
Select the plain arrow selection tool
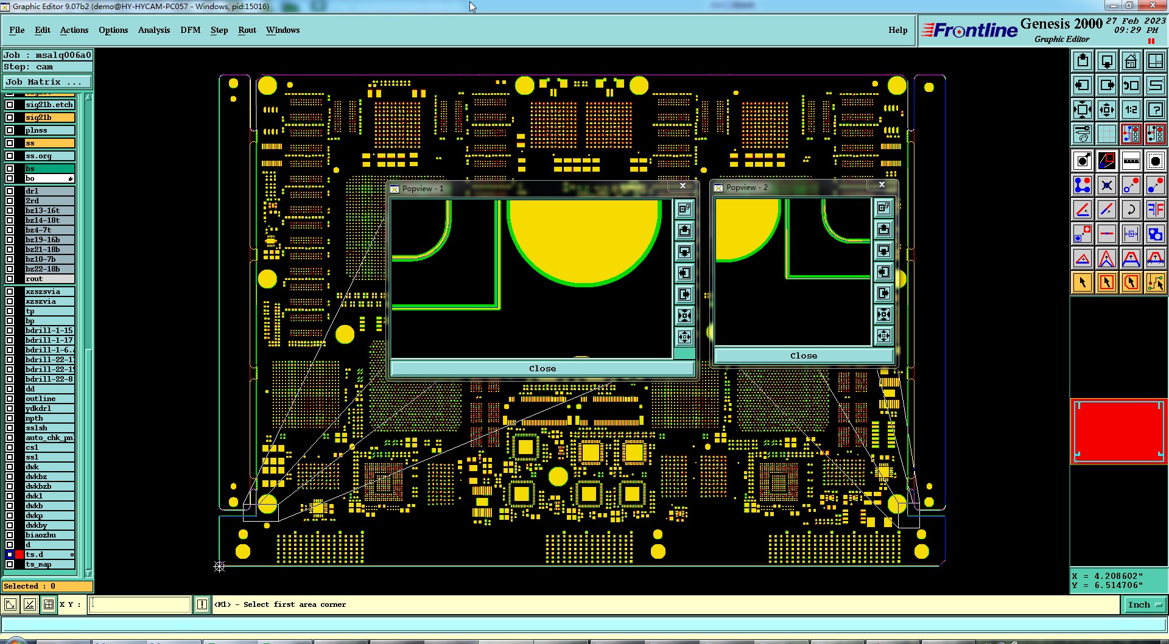pos(1083,282)
